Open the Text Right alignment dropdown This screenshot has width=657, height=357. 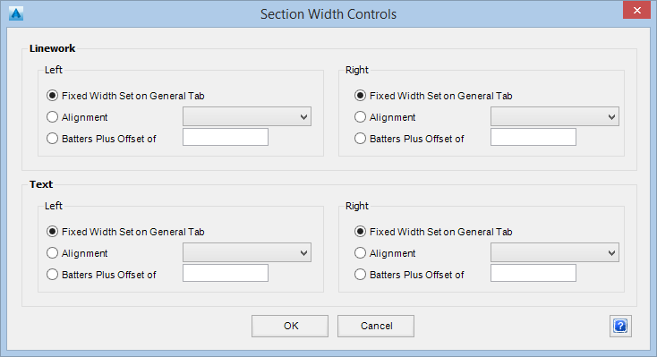[x=555, y=252]
